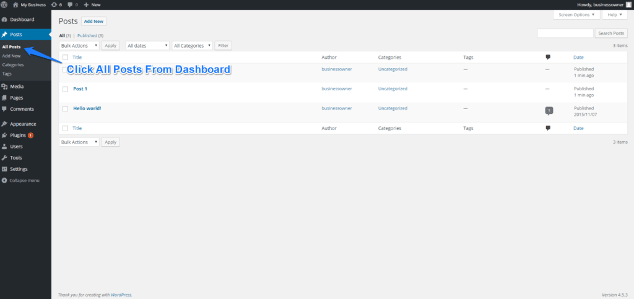Open Media from the sidebar
This screenshot has width=634, height=299.
[17, 87]
